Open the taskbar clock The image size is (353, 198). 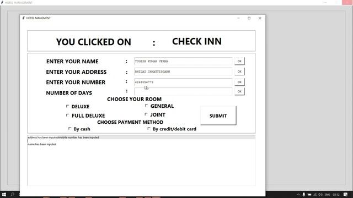point(336,195)
